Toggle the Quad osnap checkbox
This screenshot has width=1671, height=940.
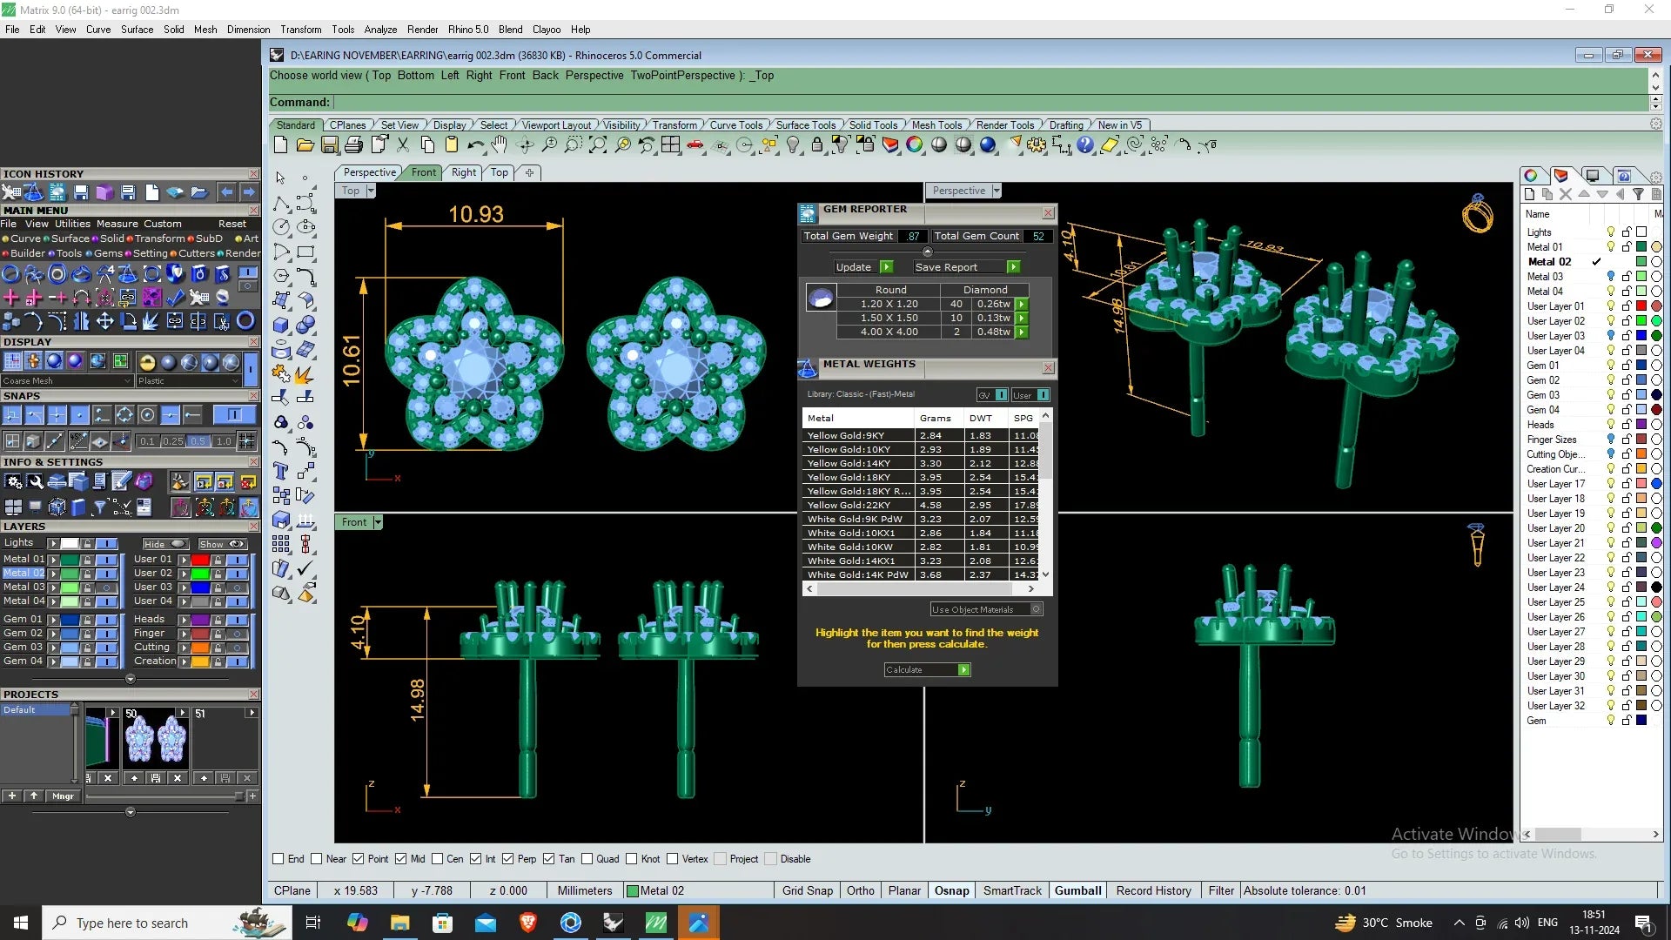click(x=587, y=859)
